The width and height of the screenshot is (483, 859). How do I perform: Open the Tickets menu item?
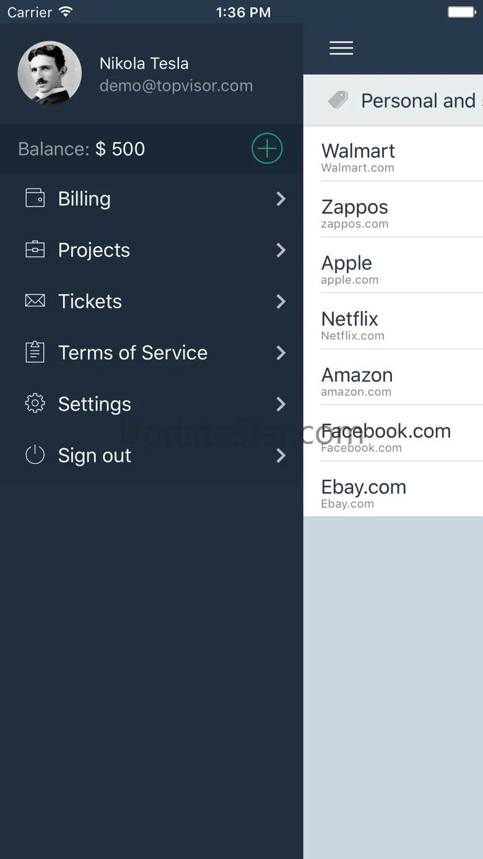(90, 302)
